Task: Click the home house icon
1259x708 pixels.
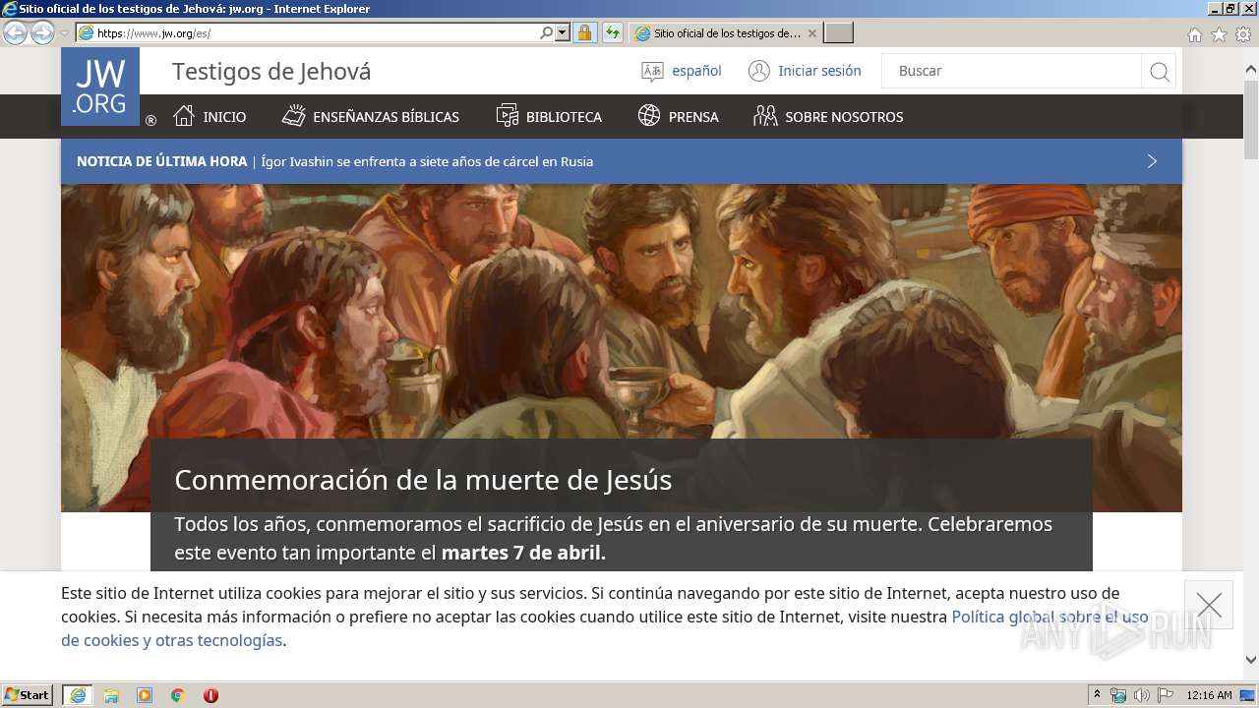Action: click(184, 116)
